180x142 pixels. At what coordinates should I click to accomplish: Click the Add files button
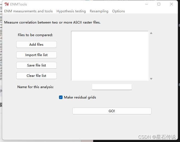click(x=36, y=45)
